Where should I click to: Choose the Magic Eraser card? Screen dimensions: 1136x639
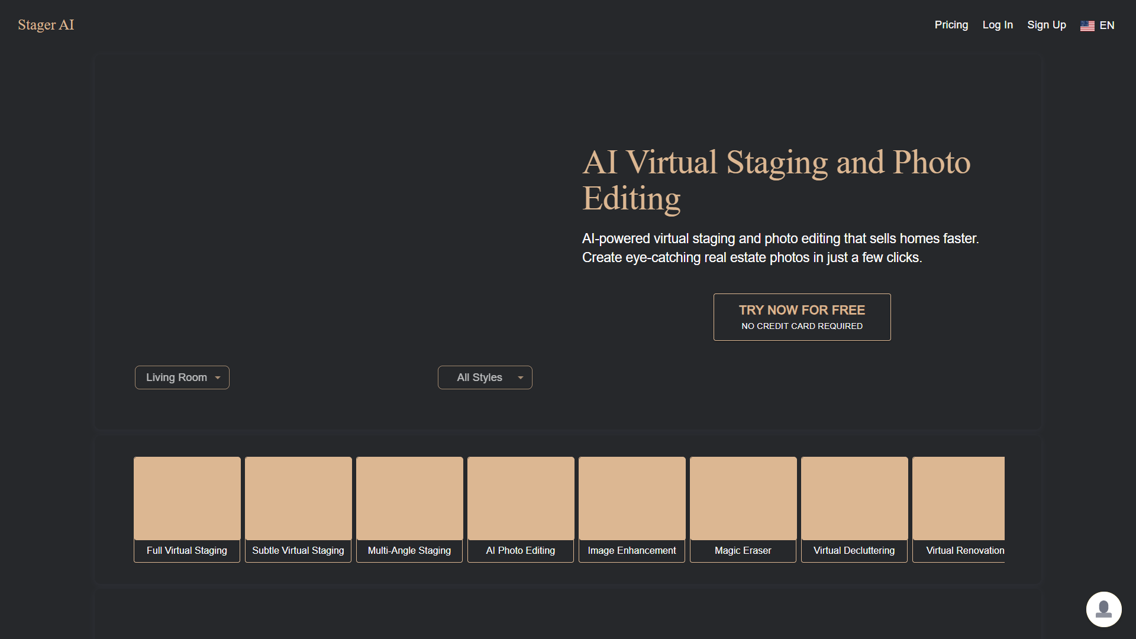743,509
